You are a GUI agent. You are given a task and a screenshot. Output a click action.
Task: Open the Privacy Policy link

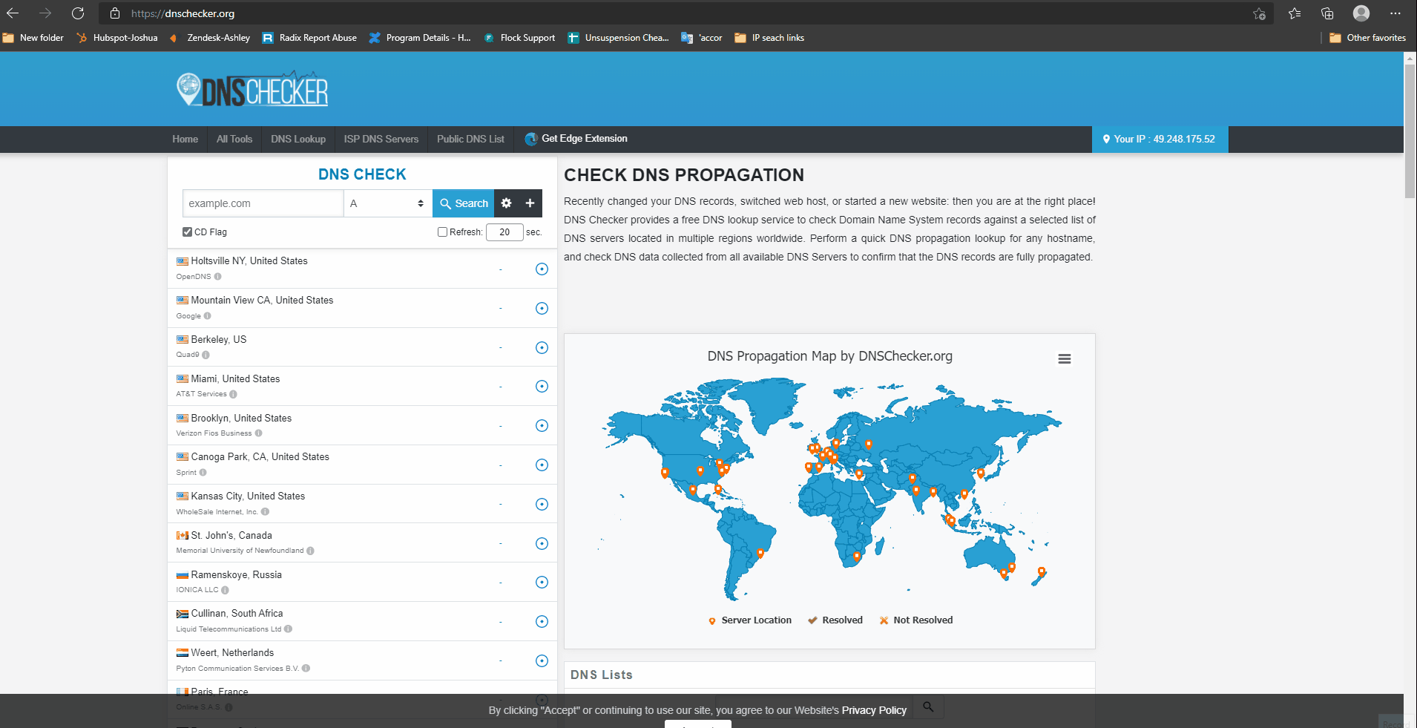[x=873, y=710]
